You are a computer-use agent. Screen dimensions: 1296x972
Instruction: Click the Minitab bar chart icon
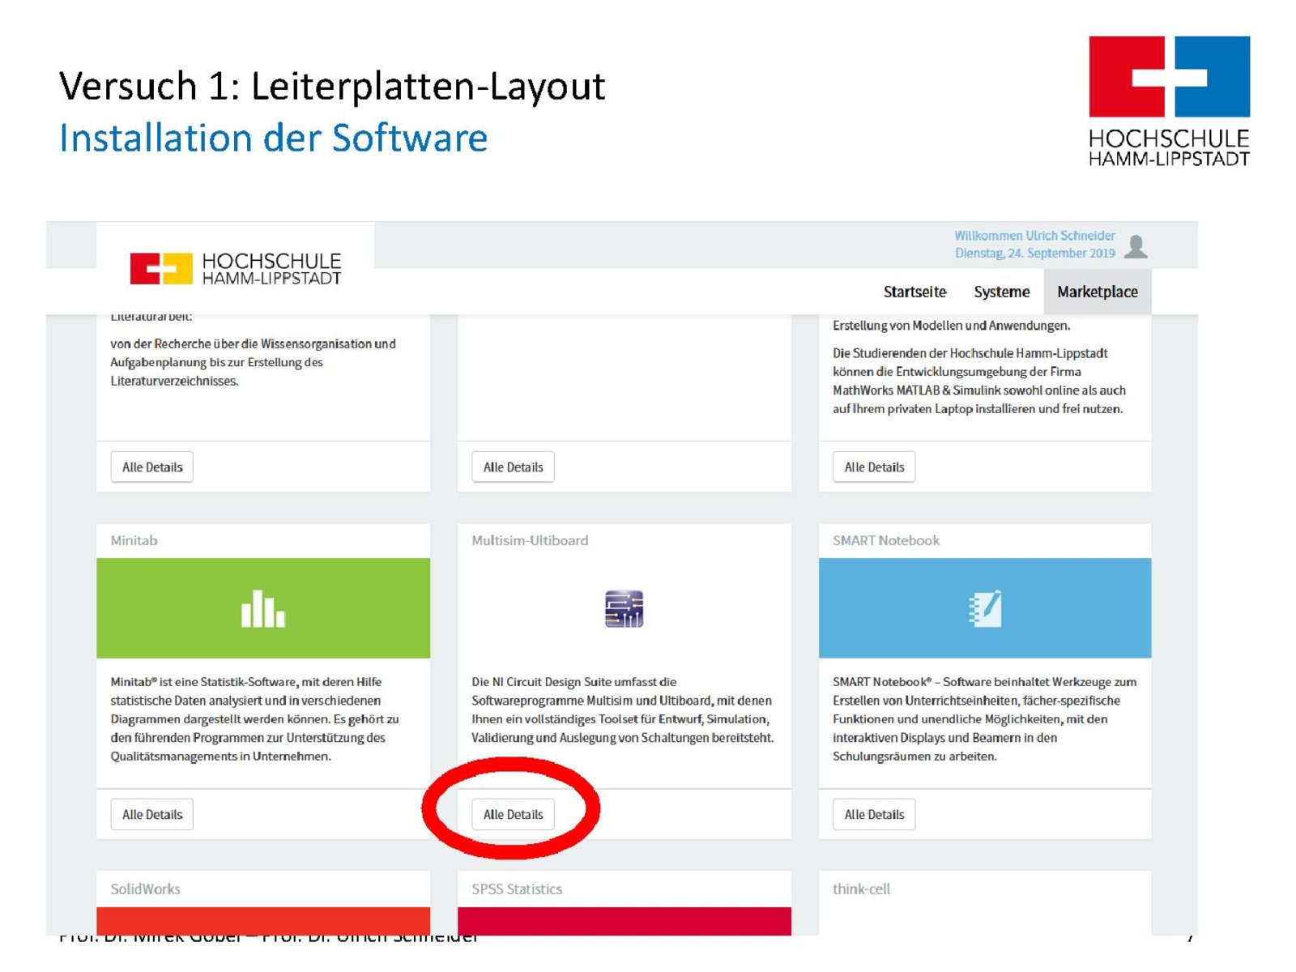[262, 608]
